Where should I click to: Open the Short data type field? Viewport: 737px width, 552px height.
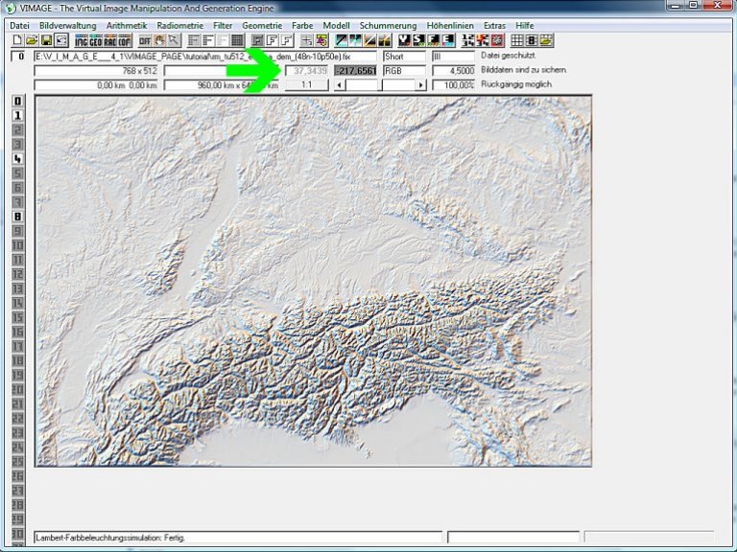404,57
